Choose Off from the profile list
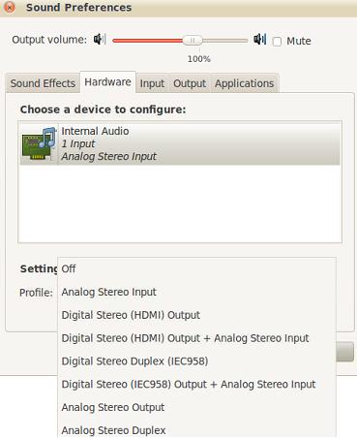The height and width of the screenshot is (439, 357). 196,268
